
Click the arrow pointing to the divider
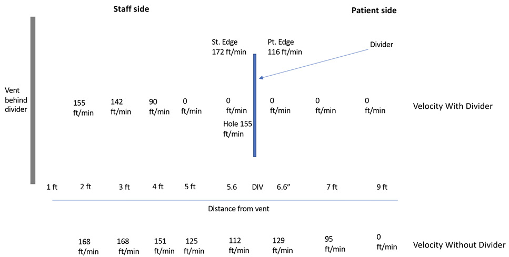tap(311, 65)
